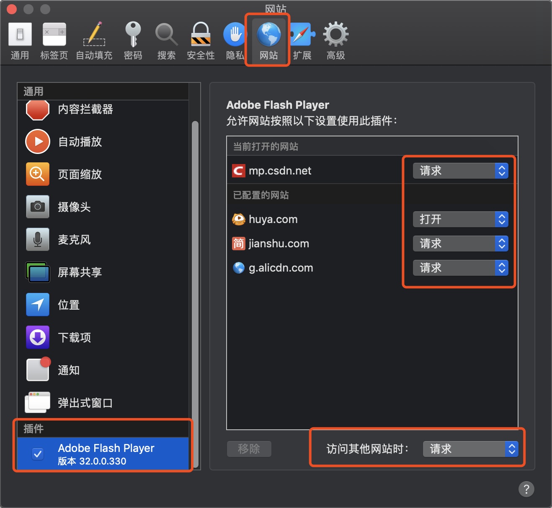The image size is (552, 508).
Task: Click the 当前打开的网站 section header
Action: pyautogui.click(x=266, y=146)
